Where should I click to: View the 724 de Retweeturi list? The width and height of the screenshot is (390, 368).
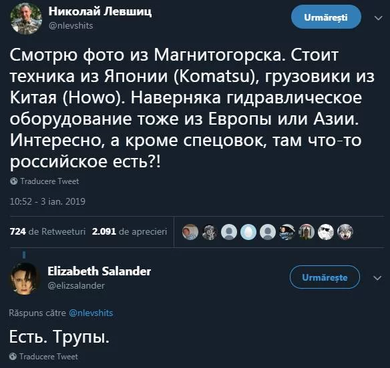click(x=47, y=231)
